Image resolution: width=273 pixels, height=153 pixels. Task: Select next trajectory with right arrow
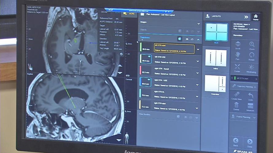pyautogui.click(x=256, y=79)
